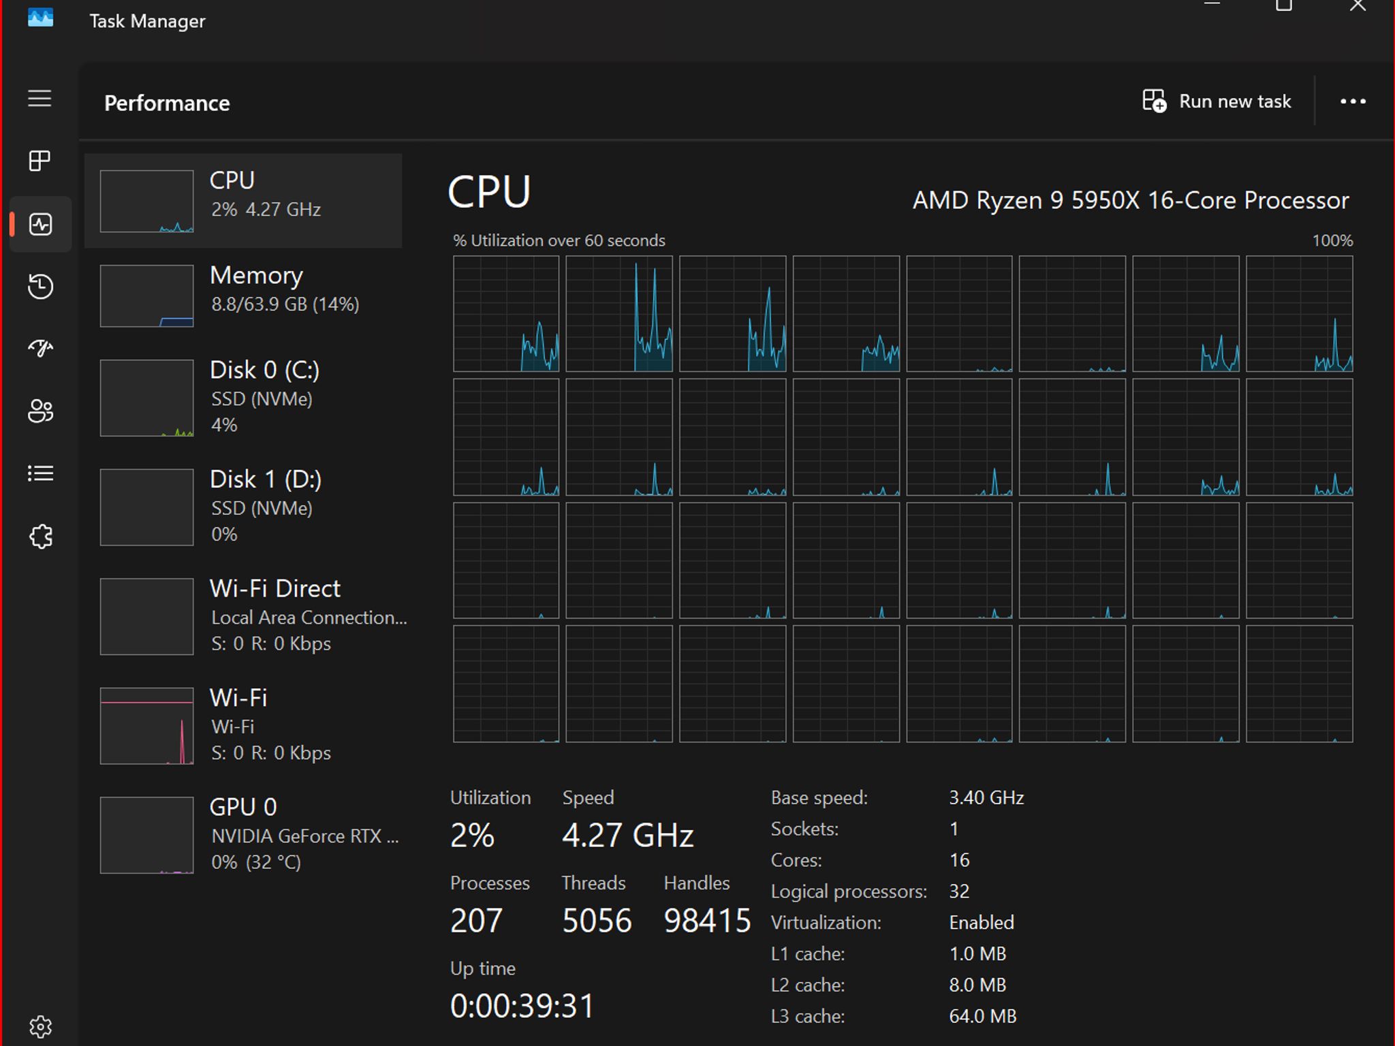Screen dimensions: 1395x1046
Task: Click the Base speed value 3.40 GHz
Action: pos(986,797)
